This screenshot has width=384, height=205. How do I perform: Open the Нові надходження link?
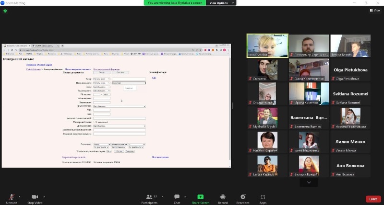click(160, 157)
